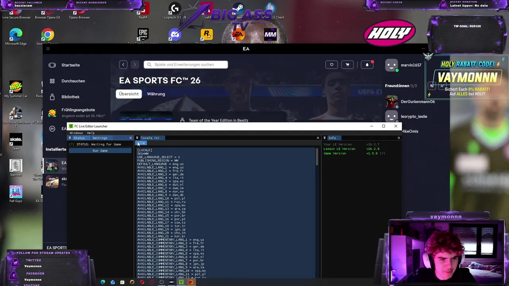Click the 'PUBLISHING_REGION = WW' line
The width and height of the screenshot is (509, 286).
(157, 160)
